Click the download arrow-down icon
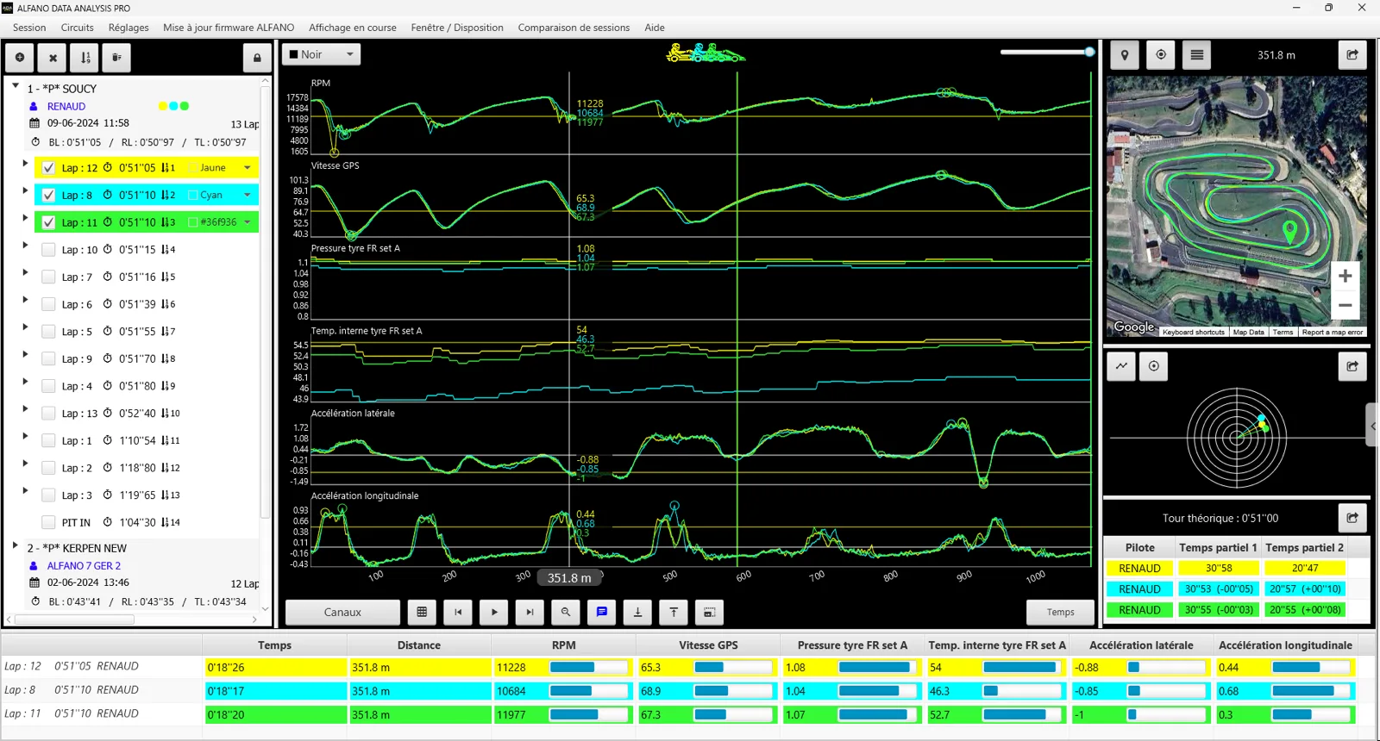Image resolution: width=1380 pixels, height=741 pixels. (x=637, y=612)
